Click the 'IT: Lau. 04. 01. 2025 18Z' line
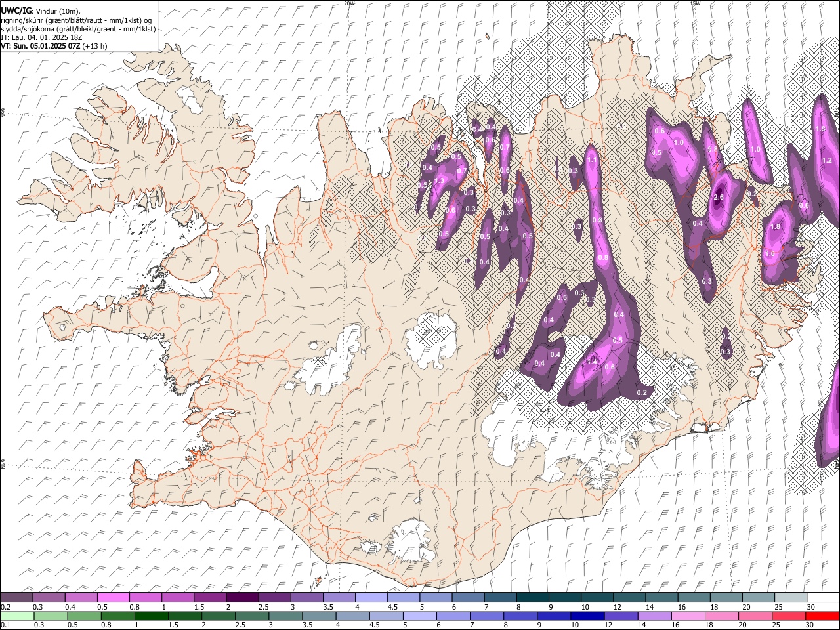 pyautogui.click(x=41, y=37)
